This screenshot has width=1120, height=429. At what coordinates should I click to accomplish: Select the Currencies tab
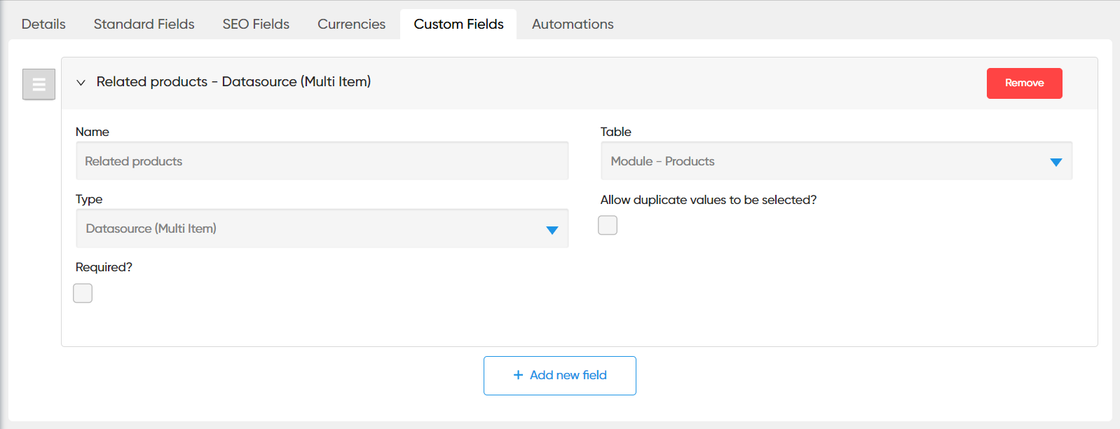[x=351, y=24]
